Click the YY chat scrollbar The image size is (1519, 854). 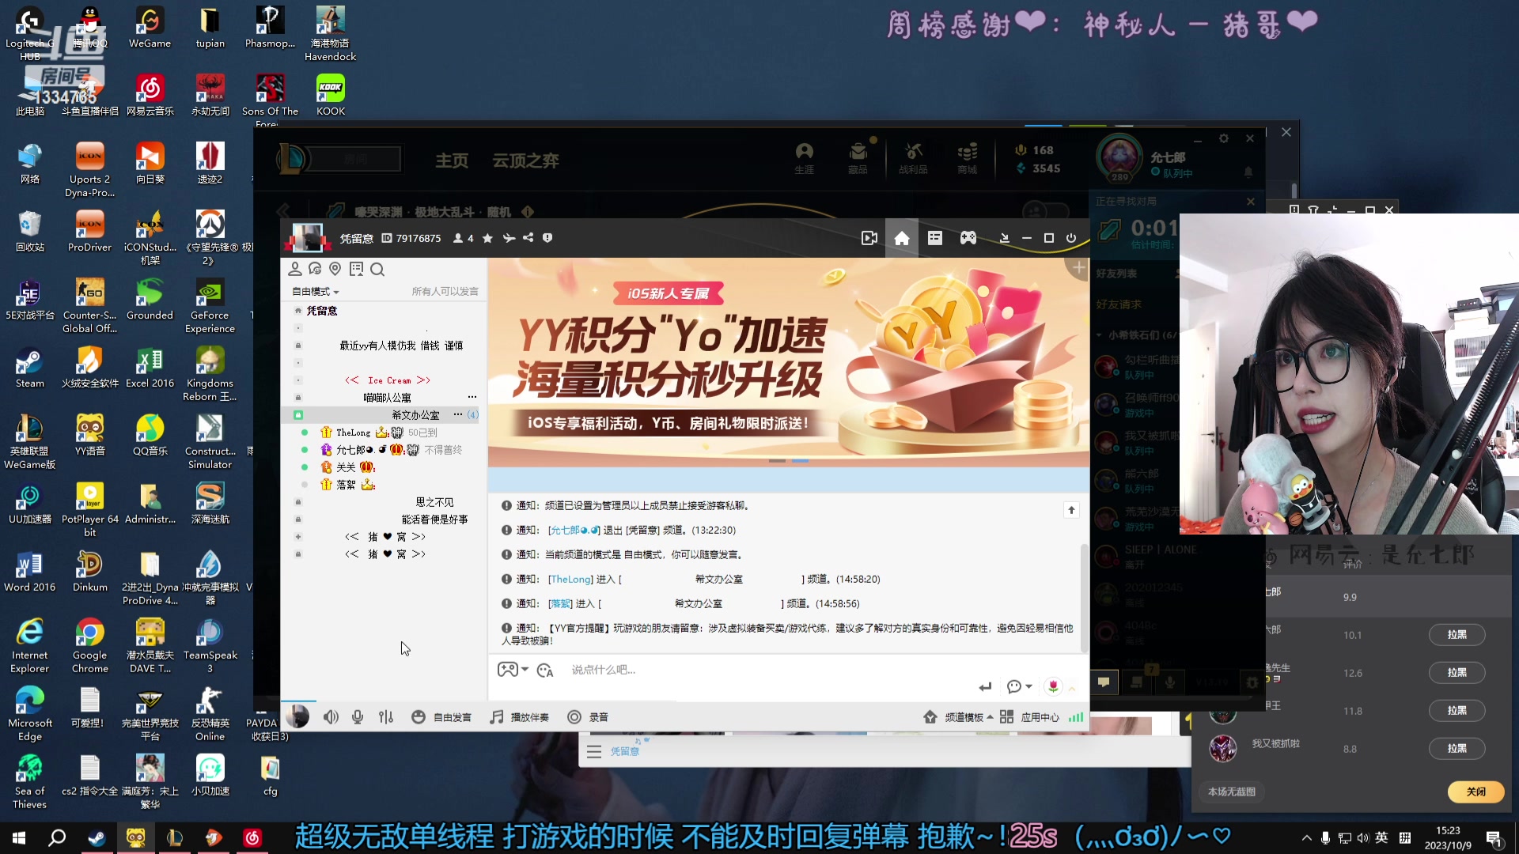[x=1085, y=597]
